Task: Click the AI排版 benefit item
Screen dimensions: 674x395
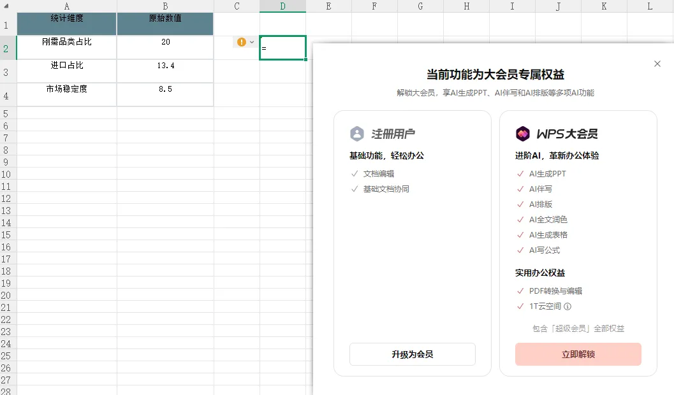Action: [x=534, y=205]
